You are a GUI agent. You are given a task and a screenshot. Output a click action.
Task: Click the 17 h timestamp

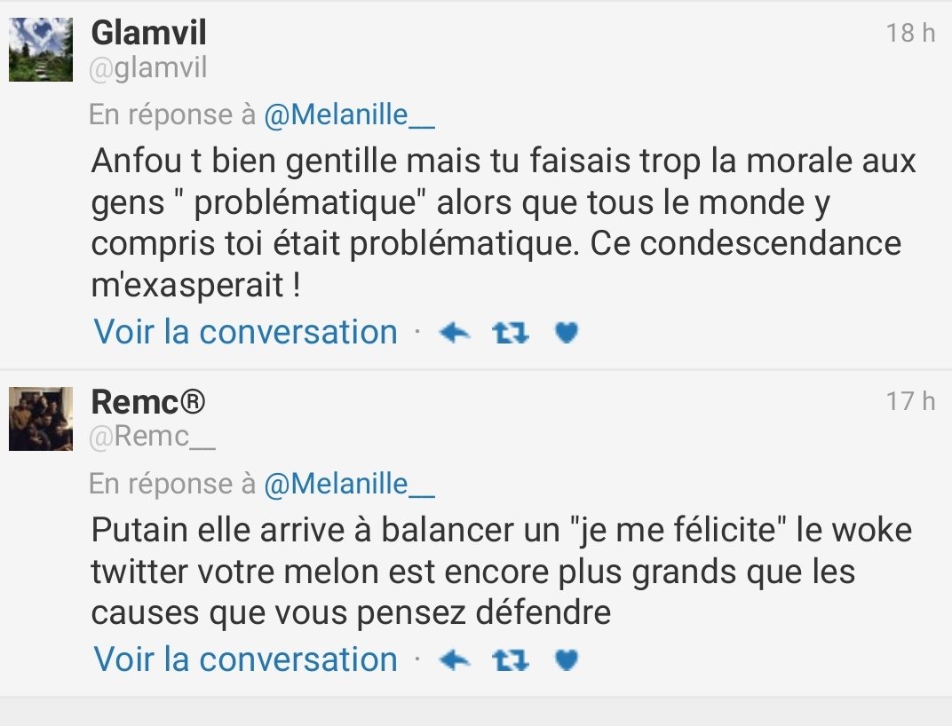click(x=910, y=401)
